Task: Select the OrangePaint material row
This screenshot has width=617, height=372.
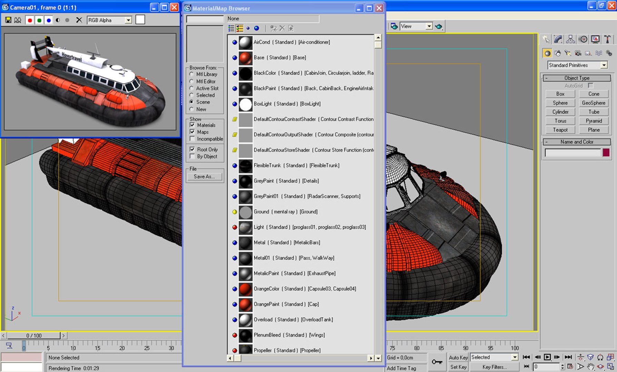Action: [x=286, y=304]
